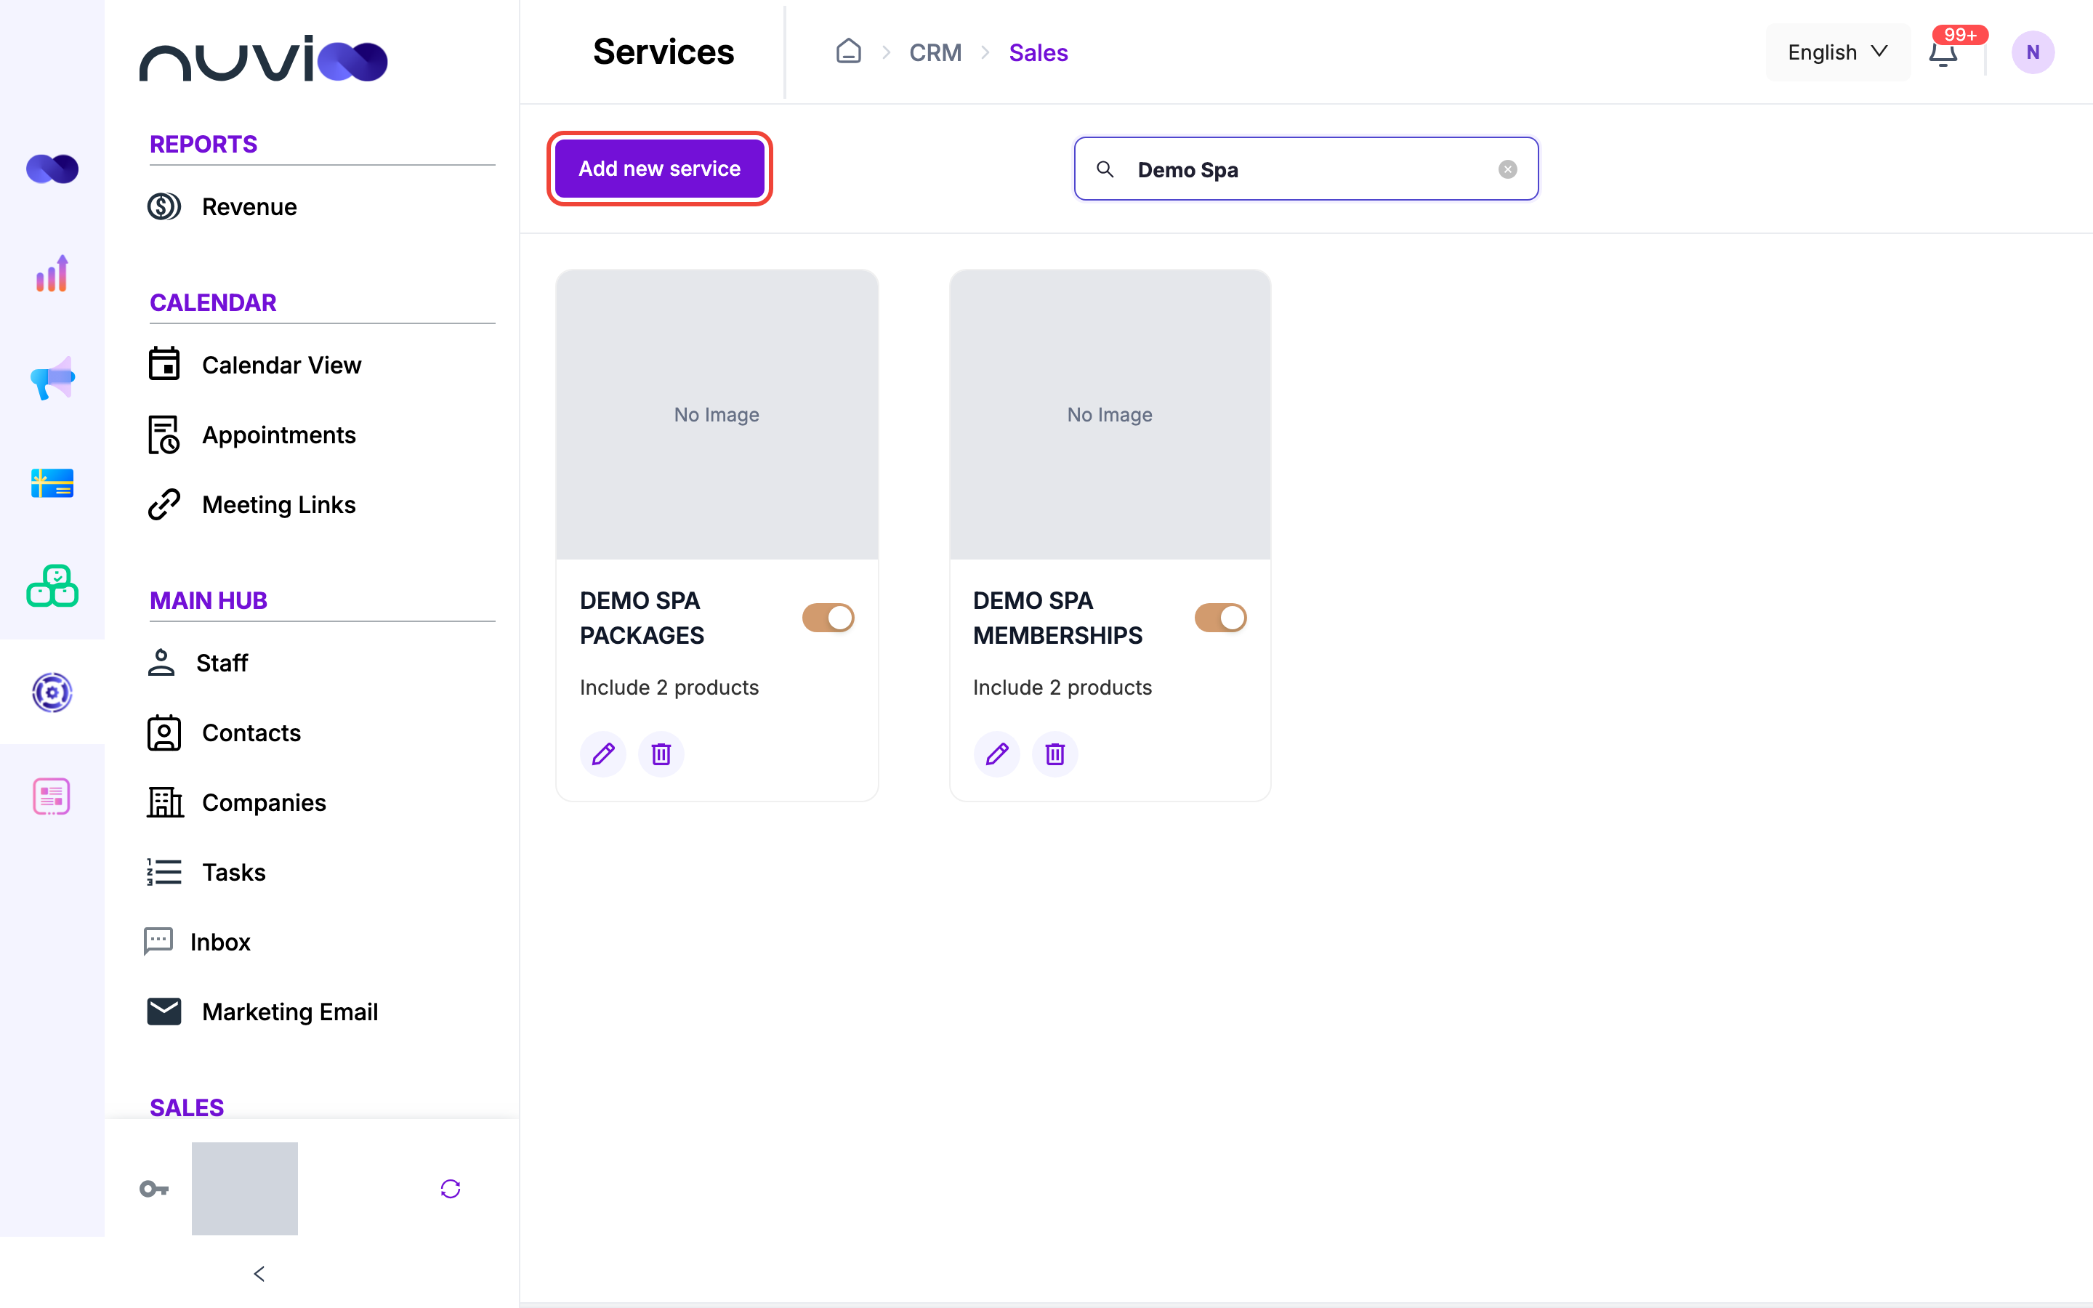Click the Inbox chat bubble icon
This screenshot has width=2093, height=1308.
click(x=158, y=941)
